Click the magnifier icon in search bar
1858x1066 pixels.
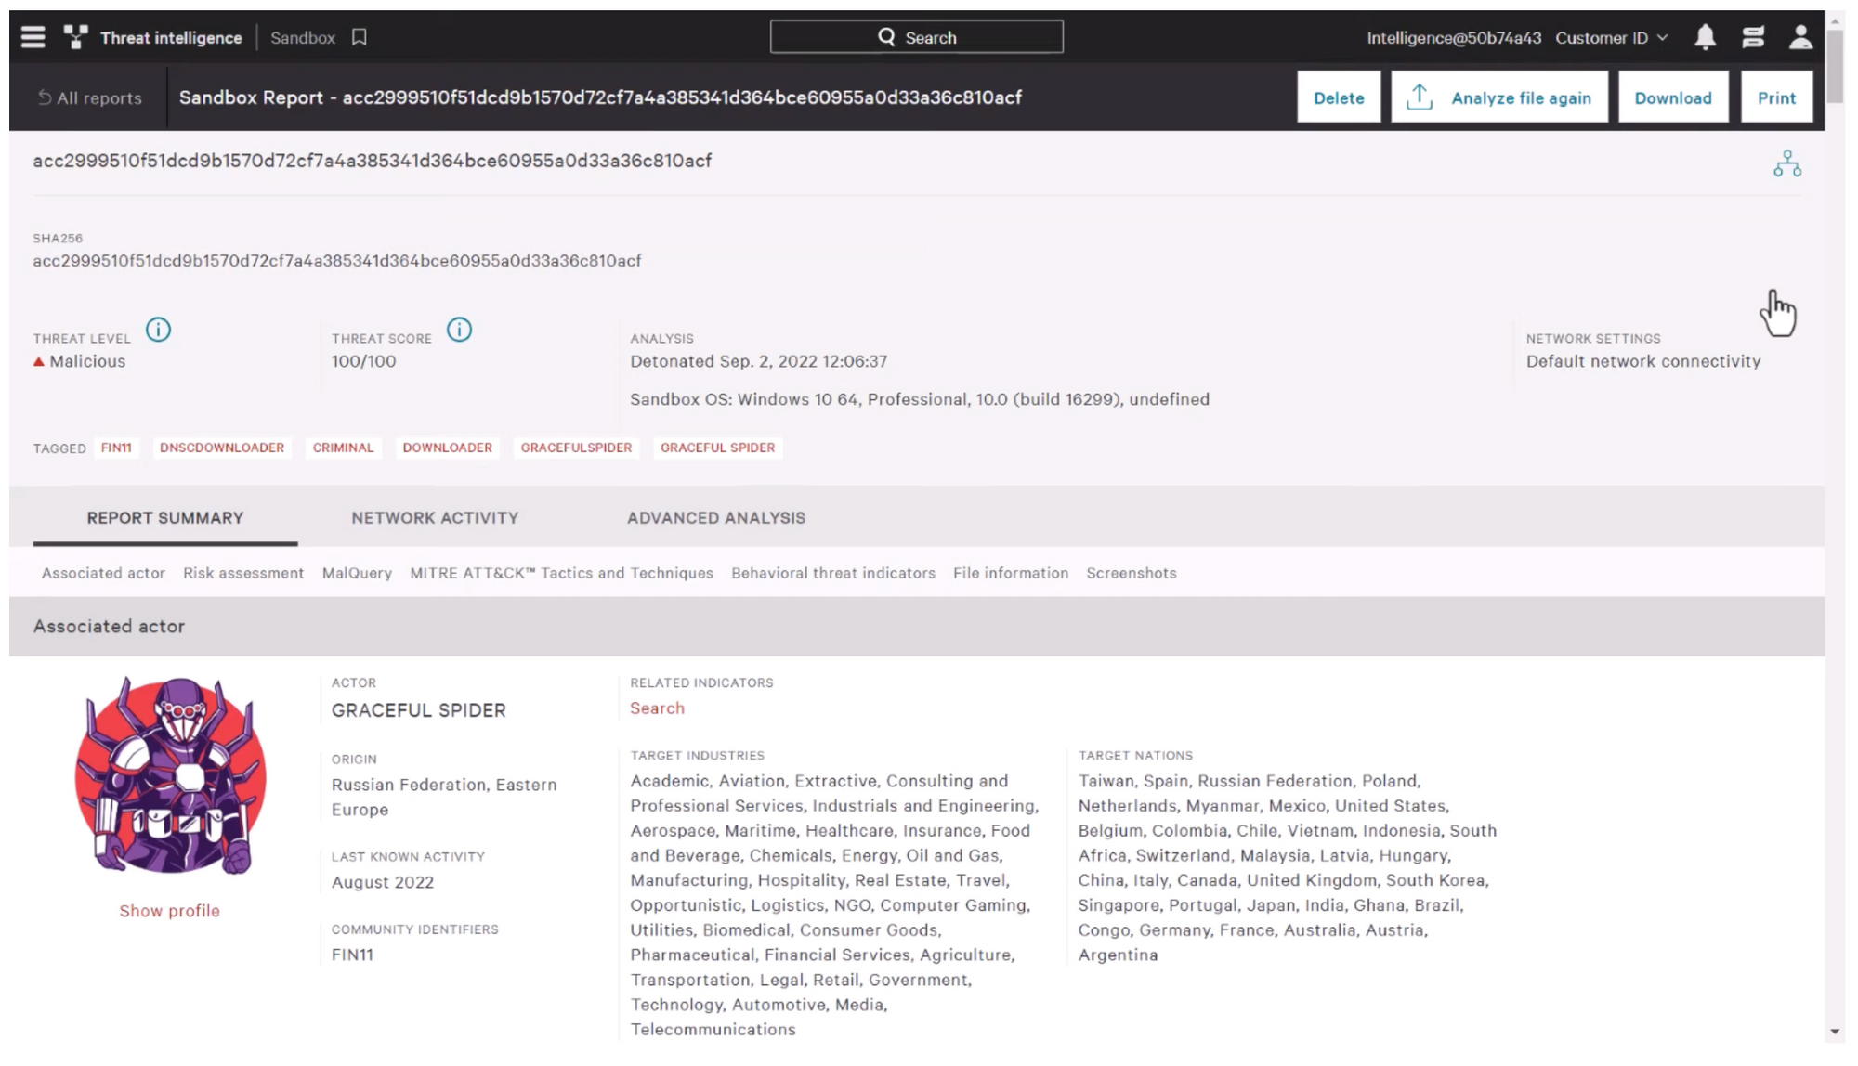[x=886, y=37]
